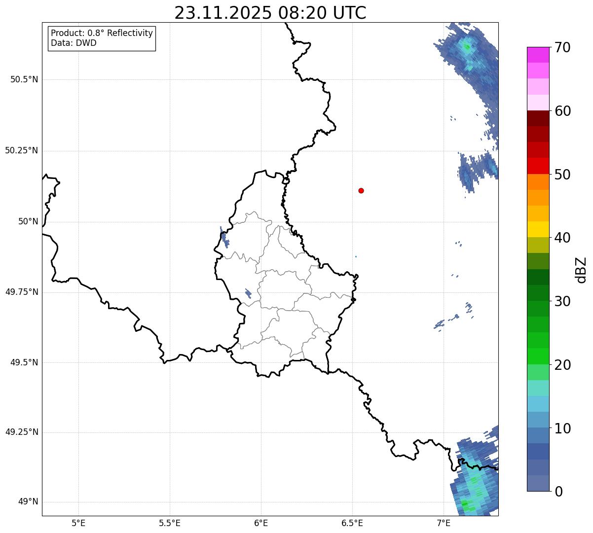Pick the dark maroon swatch below 60
This screenshot has height=533, width=593.
pos(538,118)
